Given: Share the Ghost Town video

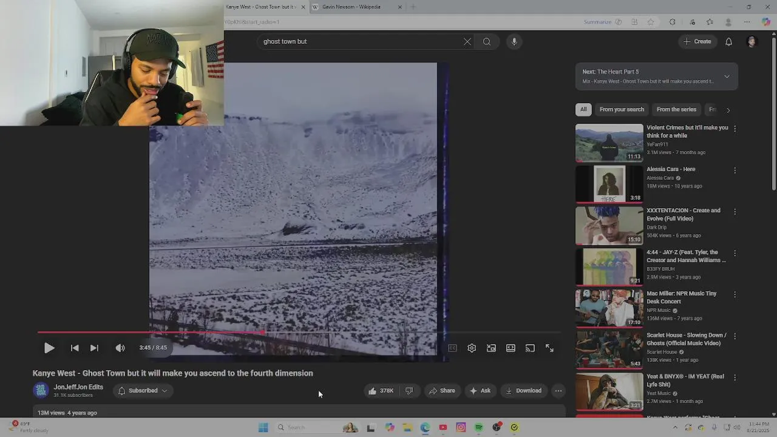Looking at the screenshot, I should click(x=442, y=391).
